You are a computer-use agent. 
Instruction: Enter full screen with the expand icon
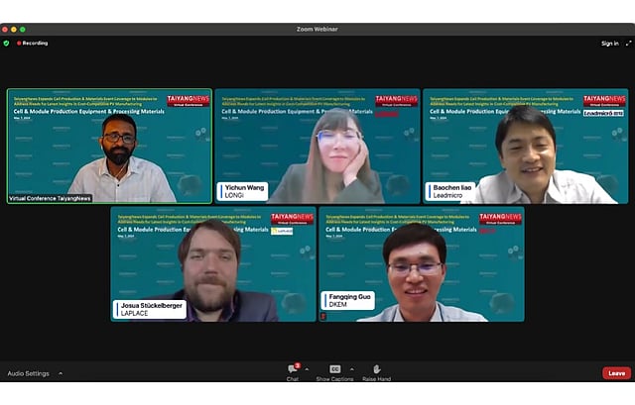(629, 43)
